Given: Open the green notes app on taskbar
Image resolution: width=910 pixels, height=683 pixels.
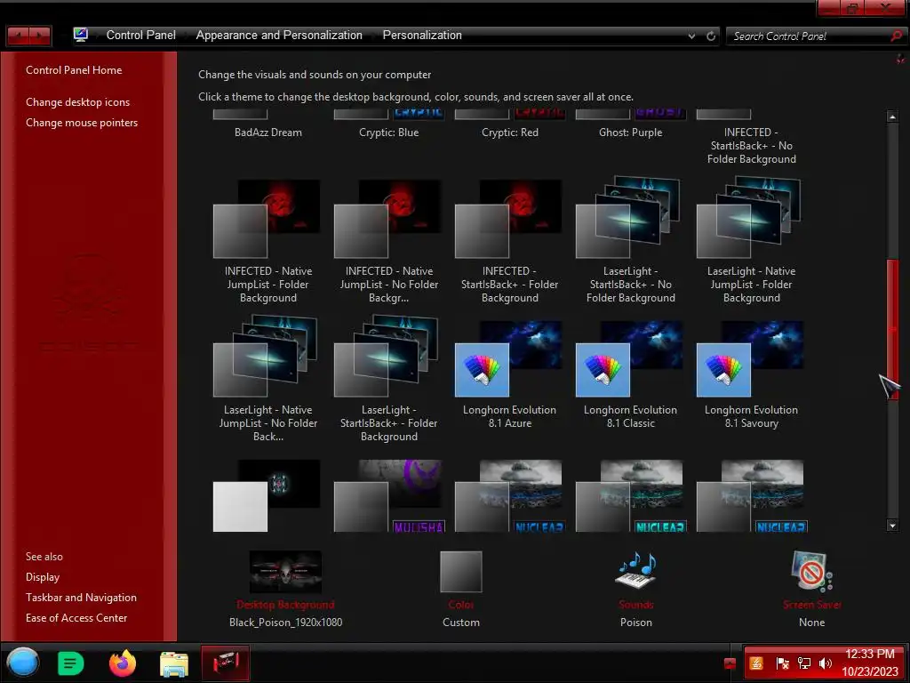Looking at the screenshot, I should 71,663.
